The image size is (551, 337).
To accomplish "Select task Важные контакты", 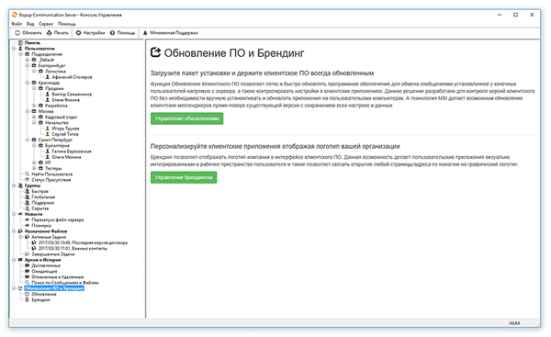I will 73,249.
